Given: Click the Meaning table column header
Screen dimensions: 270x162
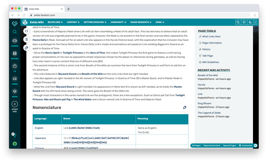Looking at the screenshot, I should 162,119.
